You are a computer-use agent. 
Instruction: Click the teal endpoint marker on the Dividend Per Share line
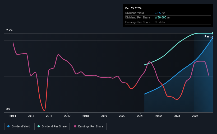(212, 33)
